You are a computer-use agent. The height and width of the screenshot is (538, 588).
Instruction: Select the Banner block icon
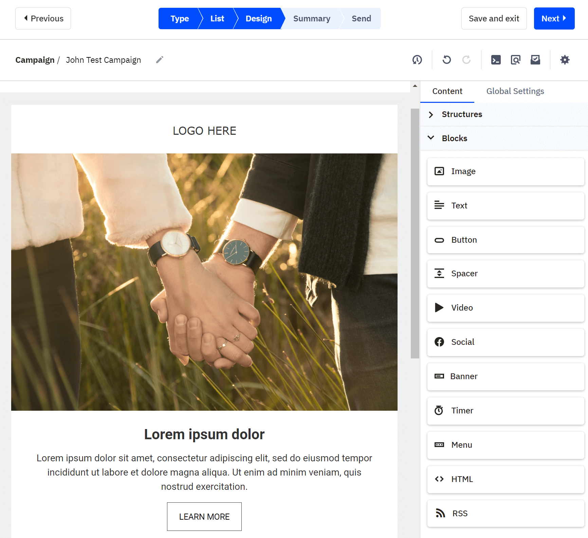coord(439,376)
